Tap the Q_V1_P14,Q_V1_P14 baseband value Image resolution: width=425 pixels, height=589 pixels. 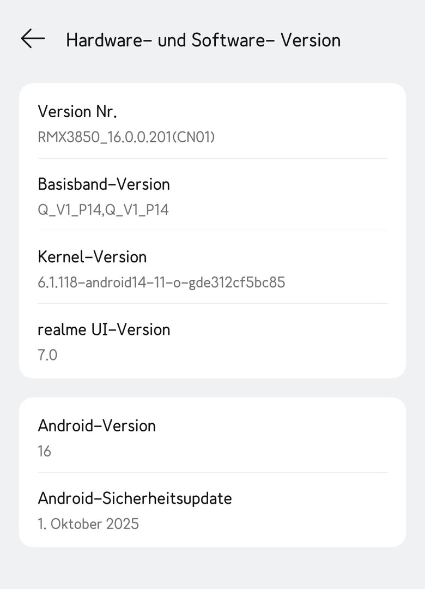[x=103, y=209]
